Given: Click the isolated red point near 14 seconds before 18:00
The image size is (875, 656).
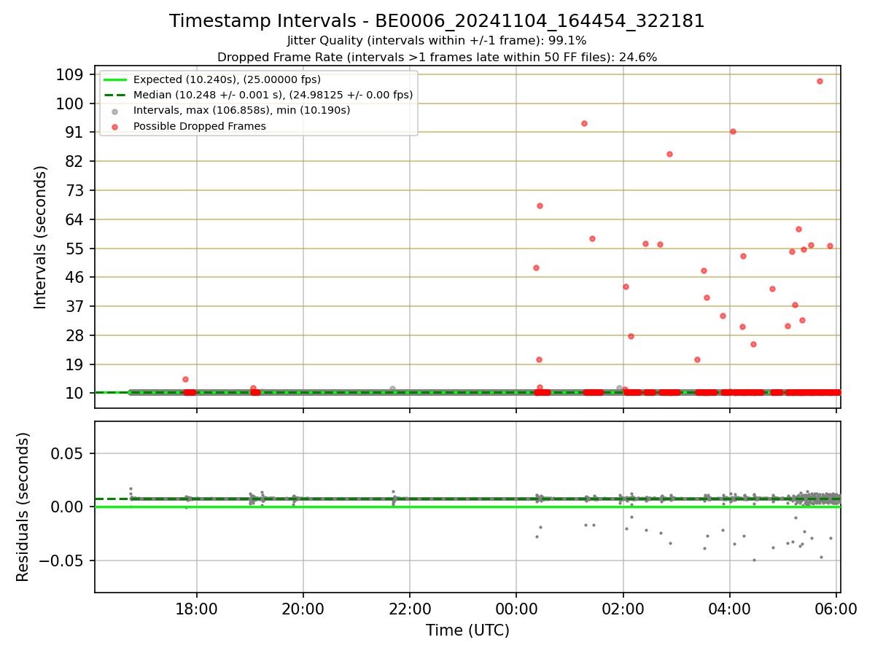Looking at the screenshot, I should click(185, 379).
